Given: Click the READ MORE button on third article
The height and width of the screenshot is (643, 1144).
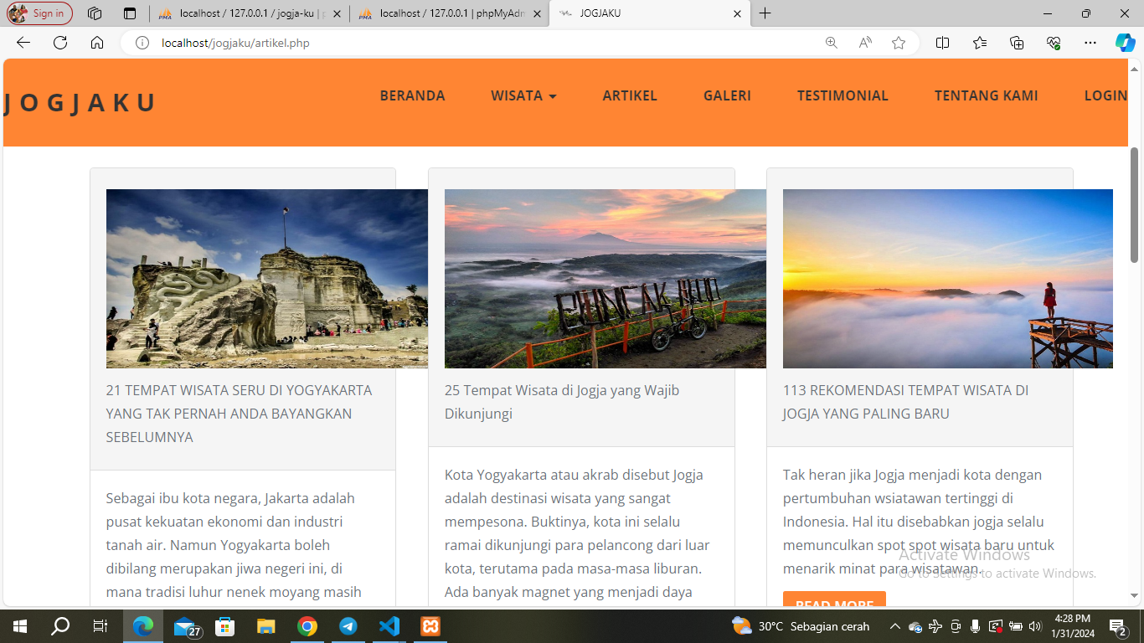Looking at the screenshot, I should pyautogui.click(x=834, y=600).
